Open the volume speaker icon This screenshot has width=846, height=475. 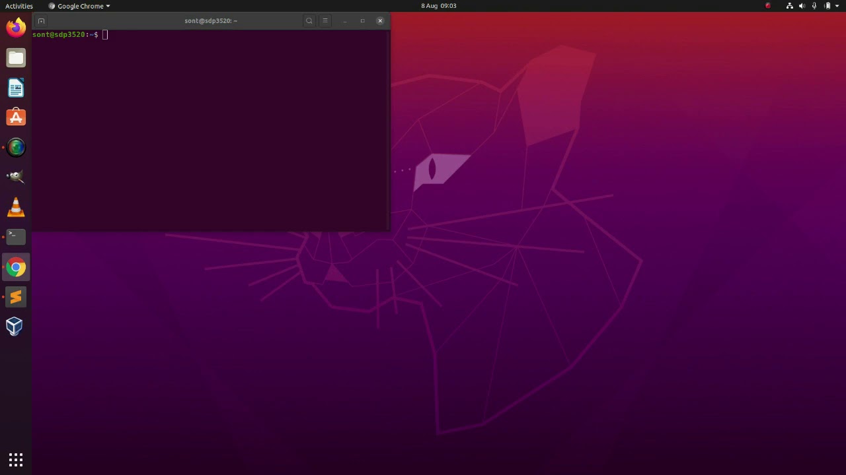pos(802,6)
